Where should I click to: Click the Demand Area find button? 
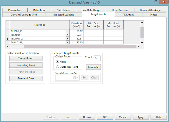pos(26,78)
